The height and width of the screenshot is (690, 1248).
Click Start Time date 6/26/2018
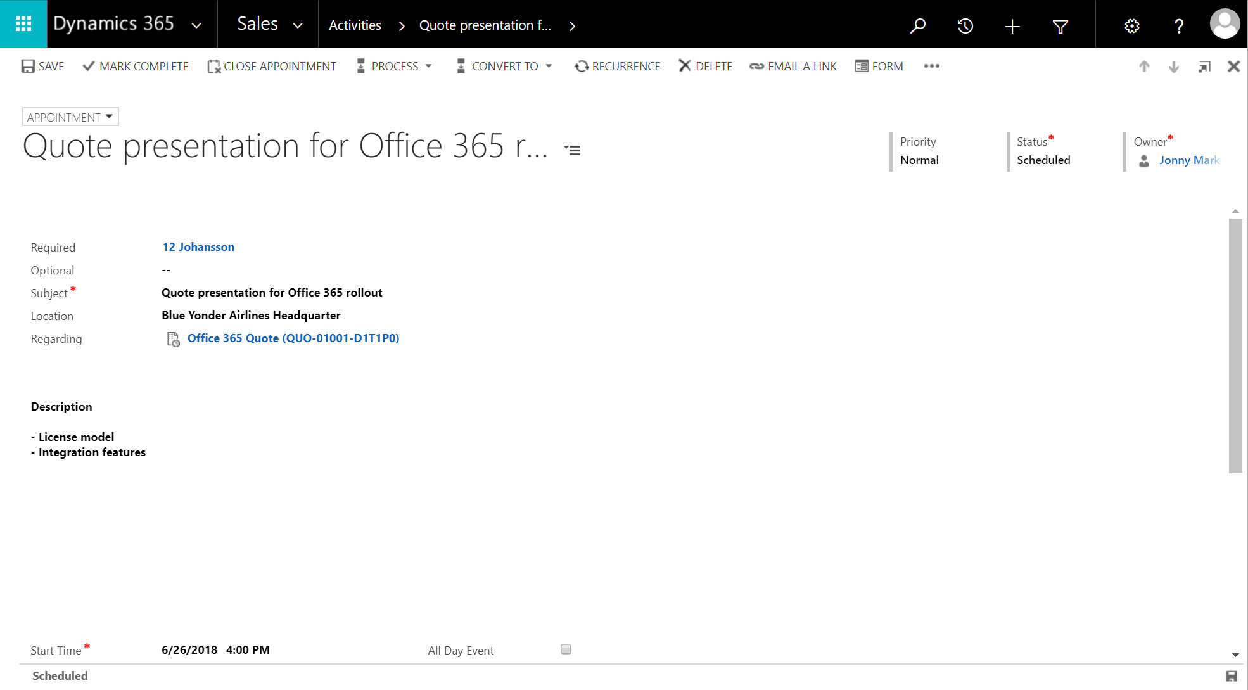coord(189,650)
